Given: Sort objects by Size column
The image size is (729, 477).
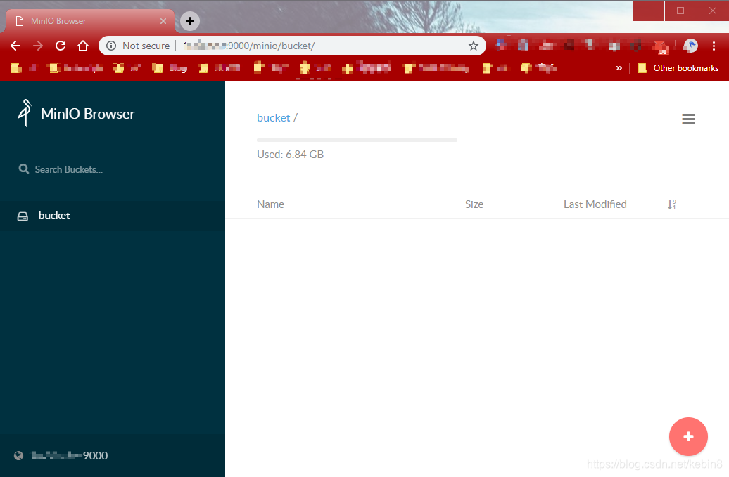Looking at the screenshot, I should coord(474,204).
